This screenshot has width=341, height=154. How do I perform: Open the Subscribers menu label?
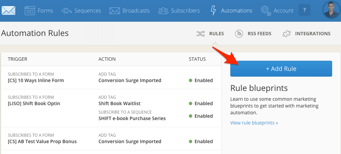(x=185, y=11)
